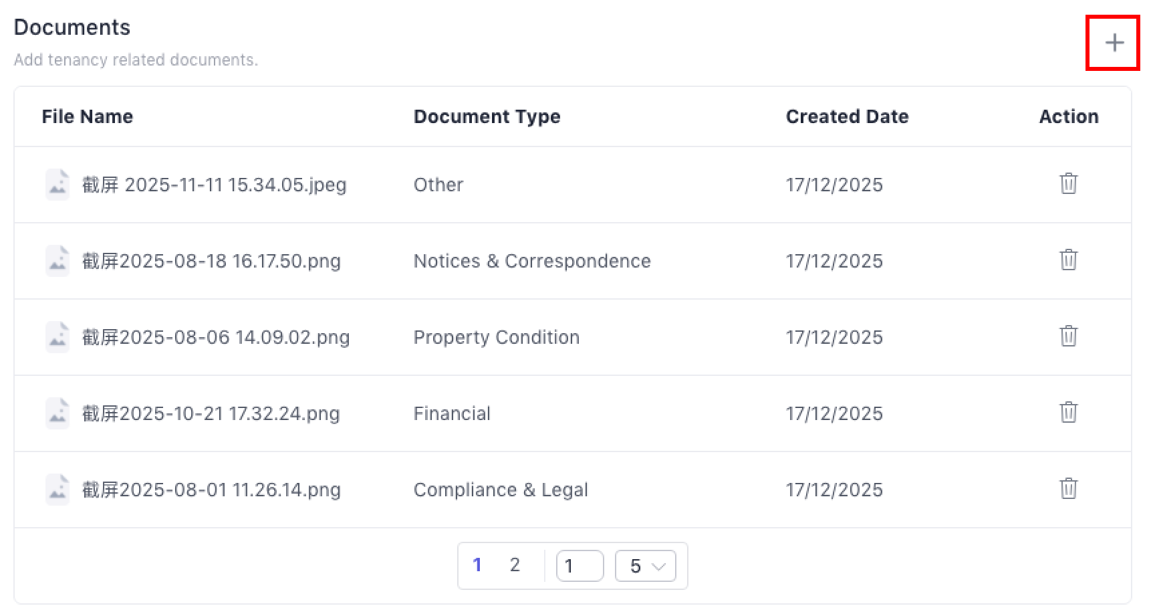The height and width of the screenshot is (606, 1151).
Task: Click the page number jump input field
Action: coord(580,567)
